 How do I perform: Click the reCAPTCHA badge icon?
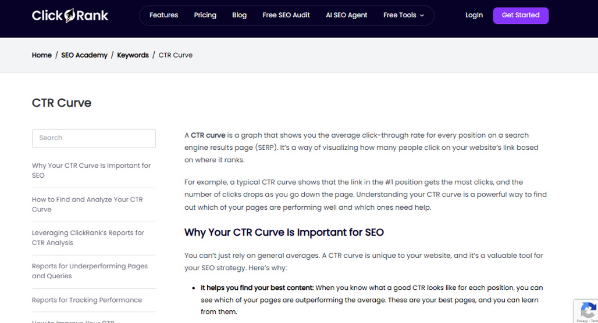(588, 310)
